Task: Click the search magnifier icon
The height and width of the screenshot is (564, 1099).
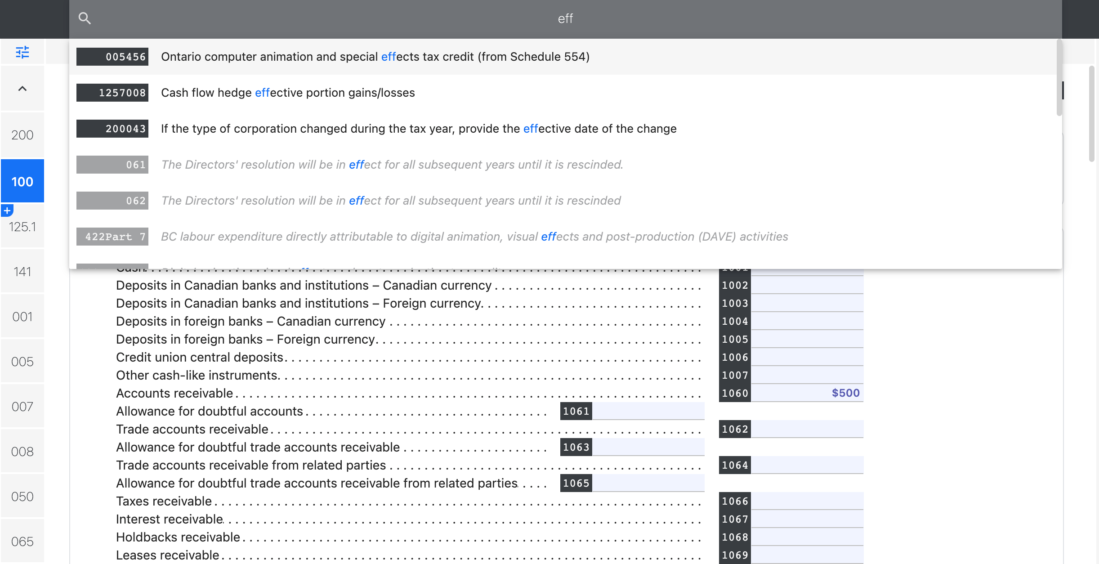Action: [85, 18]
